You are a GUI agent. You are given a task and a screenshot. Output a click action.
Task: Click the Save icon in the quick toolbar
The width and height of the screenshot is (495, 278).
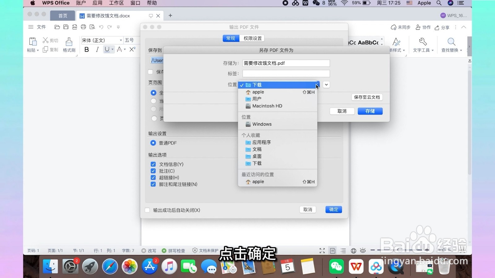(66, 27)
